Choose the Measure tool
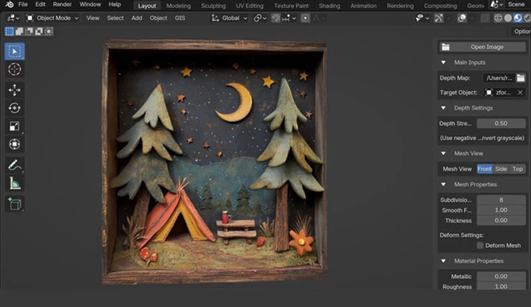531x307 pixels. tap(15, 183)
